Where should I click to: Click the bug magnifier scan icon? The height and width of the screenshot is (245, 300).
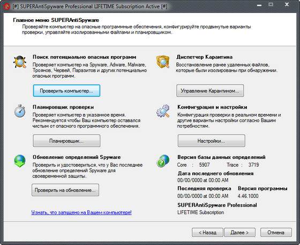[20, 62]
